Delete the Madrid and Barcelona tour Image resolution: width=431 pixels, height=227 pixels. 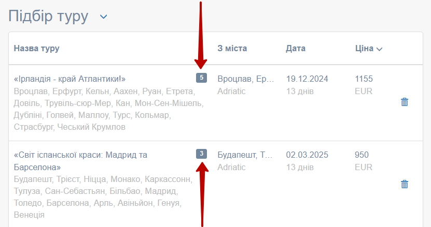(x=405, y=184)
